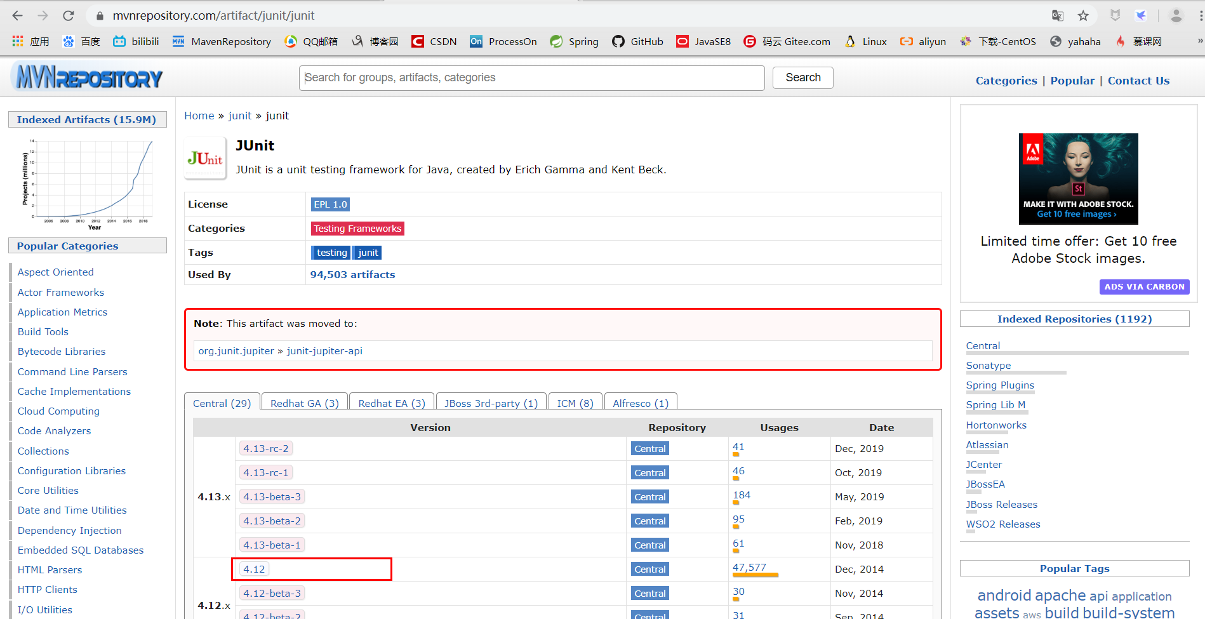Screen dimensions: 1205x619
Task: Click the EPL 1.0 license badge
Action: (x=330, y=204)
